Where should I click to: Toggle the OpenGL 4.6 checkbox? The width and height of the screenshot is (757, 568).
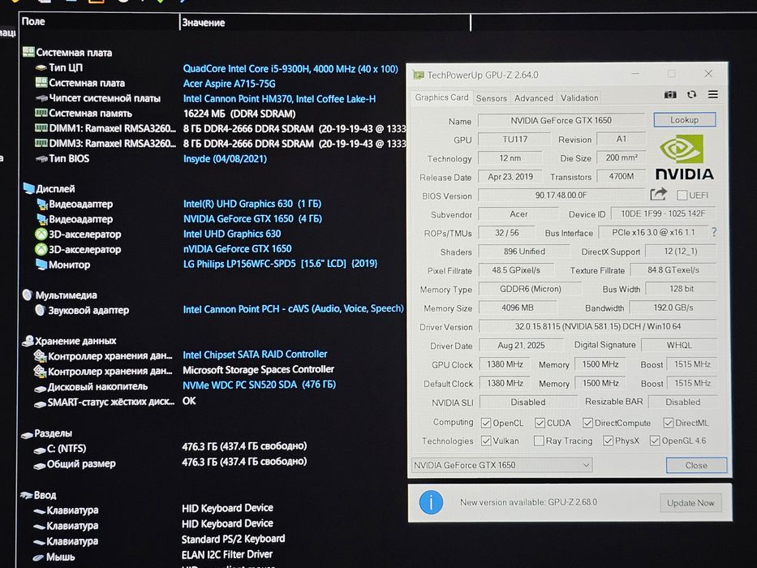(x=655, y=441)
